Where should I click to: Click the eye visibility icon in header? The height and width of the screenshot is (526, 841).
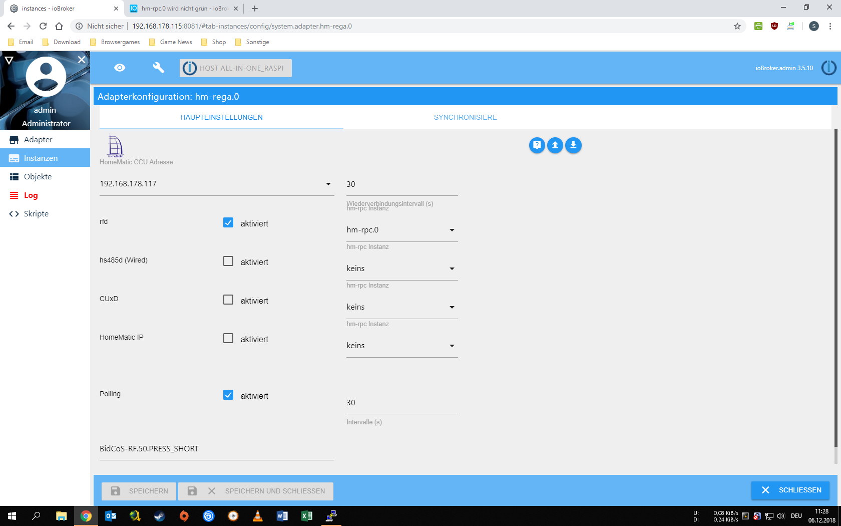pos(120,68)
